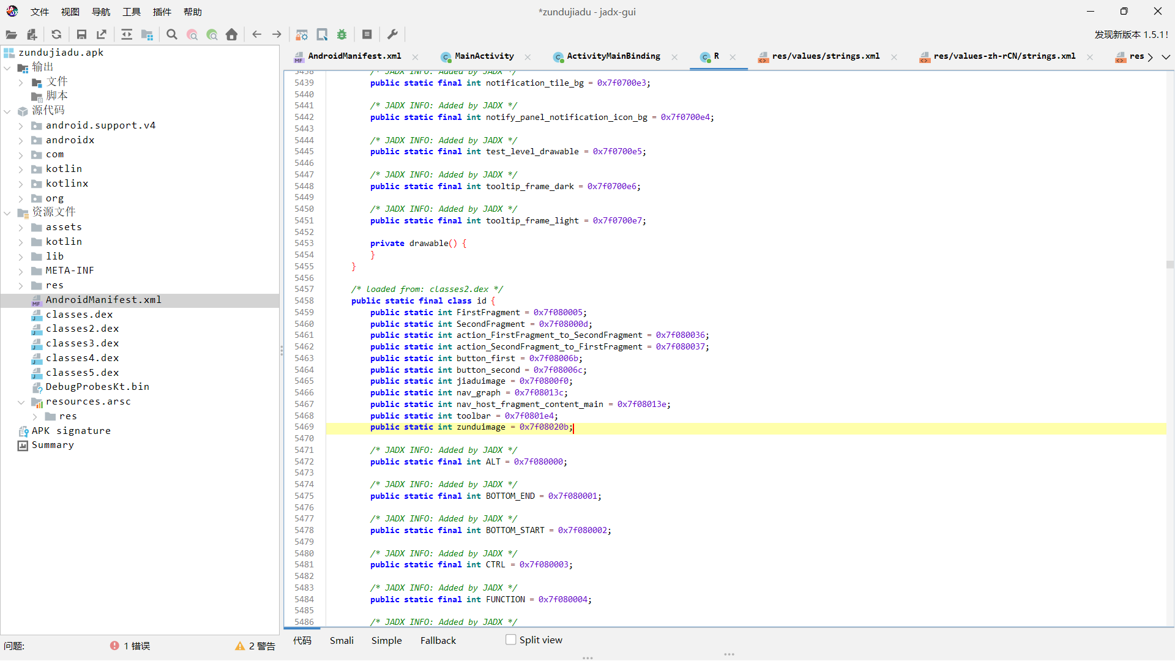
Task: Close the AndroidManifest.xml tab
Action: [415, 57]
